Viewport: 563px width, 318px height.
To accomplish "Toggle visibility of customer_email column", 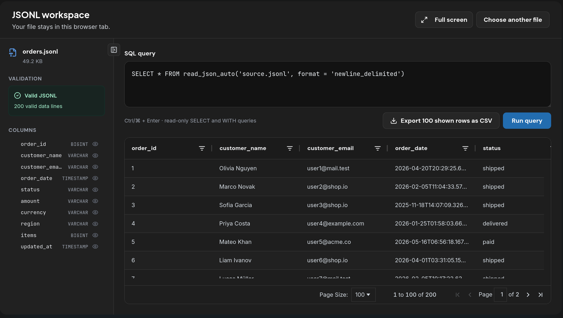I will click(95, 167).
